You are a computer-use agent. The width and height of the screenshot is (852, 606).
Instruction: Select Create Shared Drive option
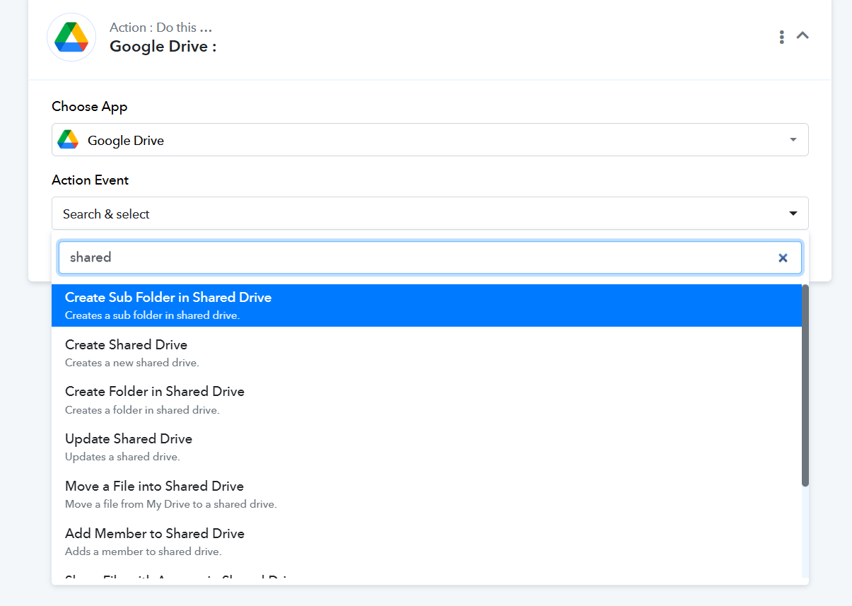click(x=426, y=352)
